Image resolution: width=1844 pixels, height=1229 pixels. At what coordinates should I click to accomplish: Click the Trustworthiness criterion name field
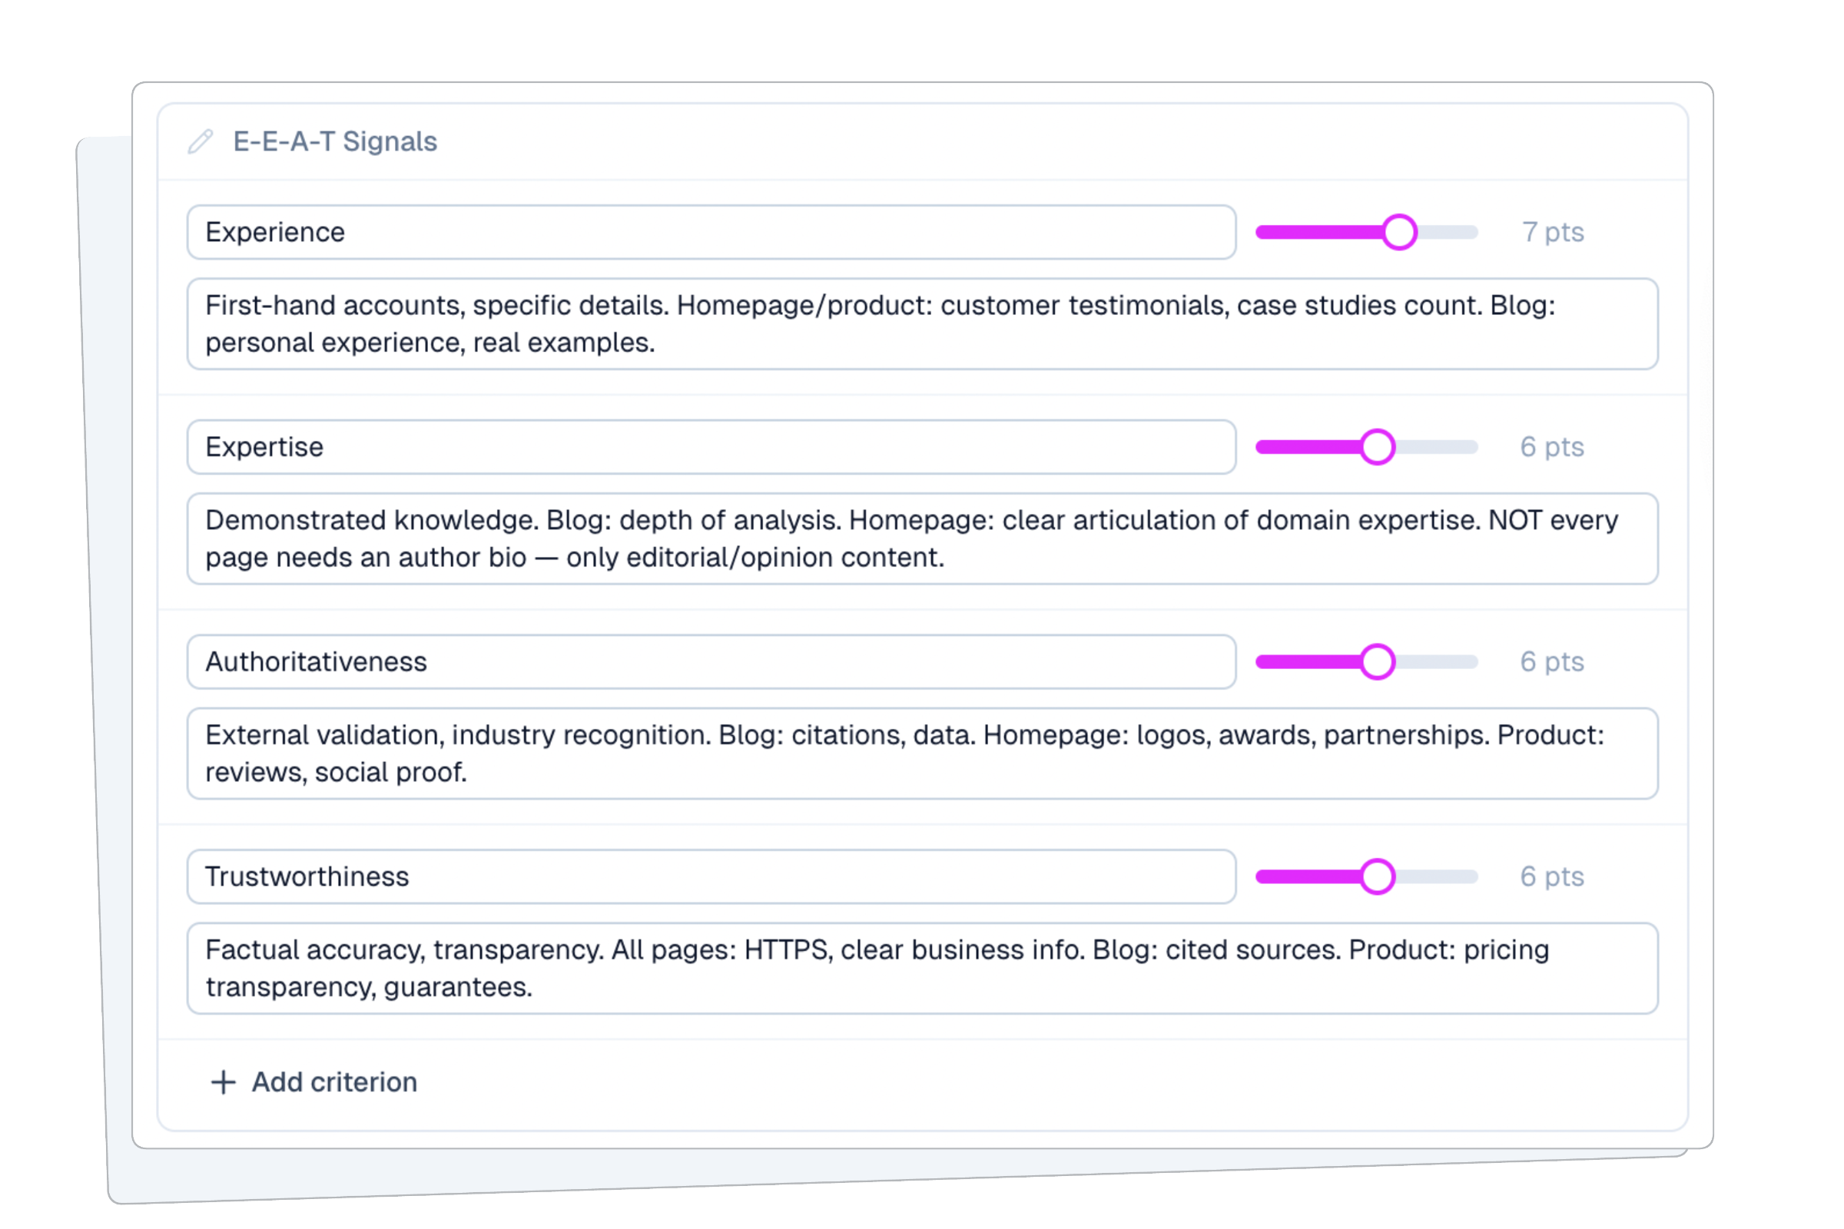click(x=710, y=877)
